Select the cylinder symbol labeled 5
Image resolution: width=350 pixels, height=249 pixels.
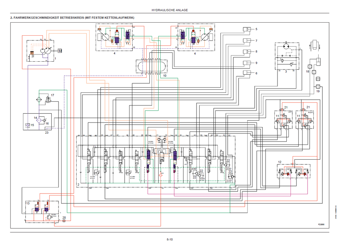tap(247, 29)
